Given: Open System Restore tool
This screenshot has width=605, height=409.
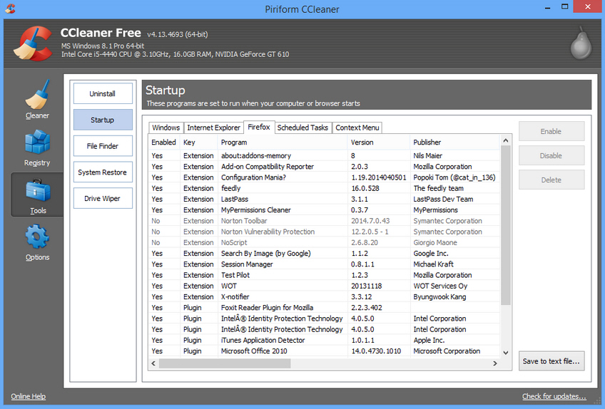Looking at the screenshot, I should [103, 172].
